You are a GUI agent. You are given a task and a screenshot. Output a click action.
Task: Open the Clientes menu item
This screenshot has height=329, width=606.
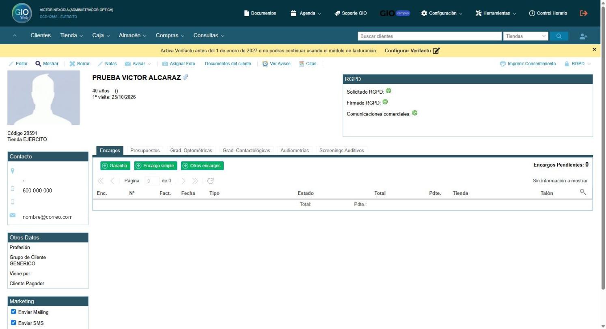click(41, 35)
